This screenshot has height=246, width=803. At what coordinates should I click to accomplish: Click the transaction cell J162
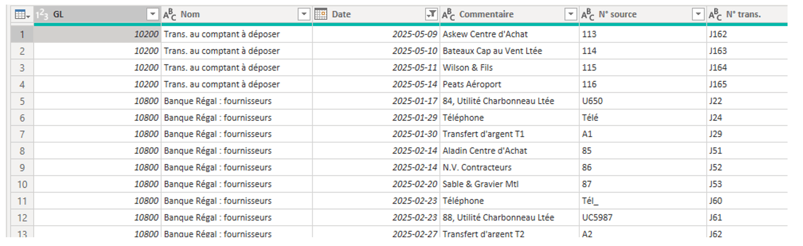tap(718, 34)
